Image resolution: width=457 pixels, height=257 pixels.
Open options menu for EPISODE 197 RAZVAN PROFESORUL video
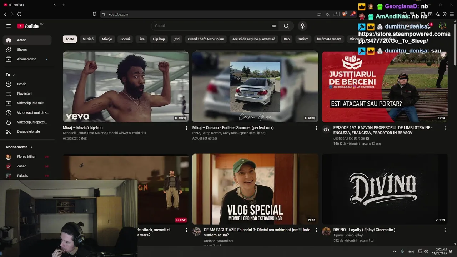point(446,128)
